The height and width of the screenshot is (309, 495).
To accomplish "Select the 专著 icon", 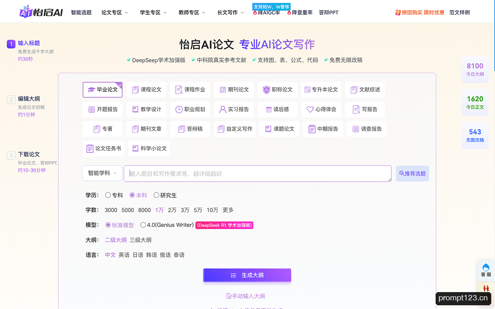I will 97,129.
